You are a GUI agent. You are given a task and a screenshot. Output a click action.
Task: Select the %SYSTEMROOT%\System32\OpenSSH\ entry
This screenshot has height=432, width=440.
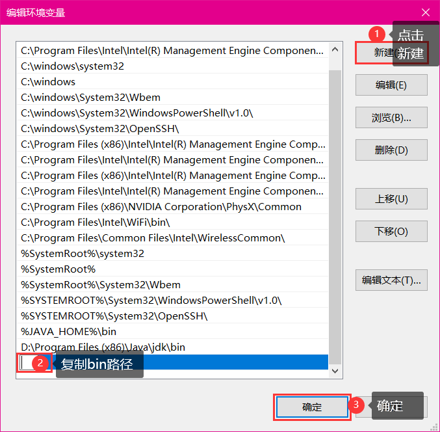tap(172, 316)
